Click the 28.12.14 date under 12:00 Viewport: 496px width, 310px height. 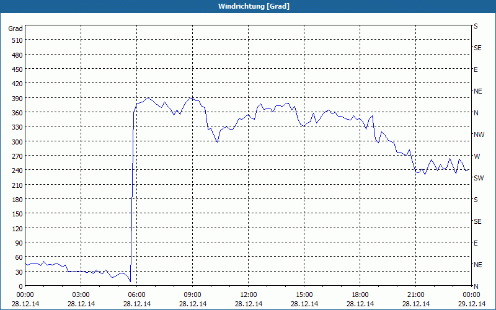[249, 304]
